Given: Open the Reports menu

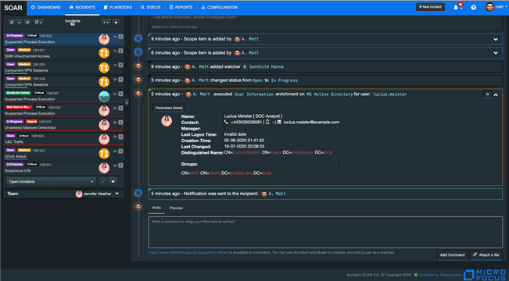Looking at the screenshot, I should pyautogui.click(x=181, y=7).
